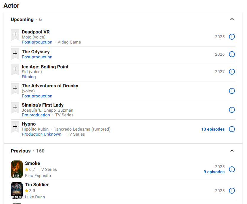The image size is (247, 204).
Task: Open the Deadpool VR title
Action: 36,32
